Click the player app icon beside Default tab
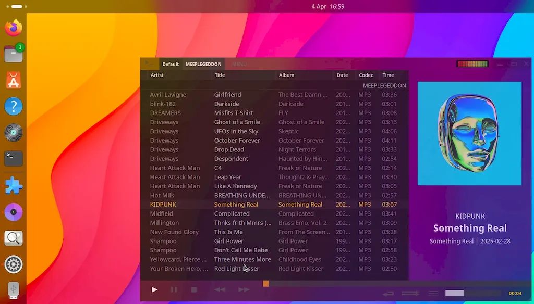The height and width of the screenshot is (304, 534). click(x=150, y=64)
